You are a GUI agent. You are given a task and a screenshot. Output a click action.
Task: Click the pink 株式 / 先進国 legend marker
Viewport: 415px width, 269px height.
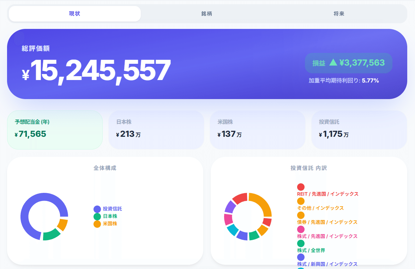tap(301, 229)
